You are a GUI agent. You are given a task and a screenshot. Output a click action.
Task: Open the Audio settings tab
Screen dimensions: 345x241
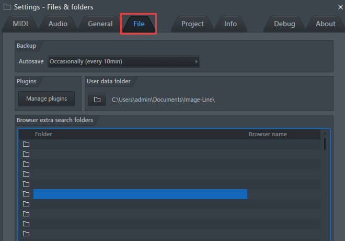coord(58,24)
